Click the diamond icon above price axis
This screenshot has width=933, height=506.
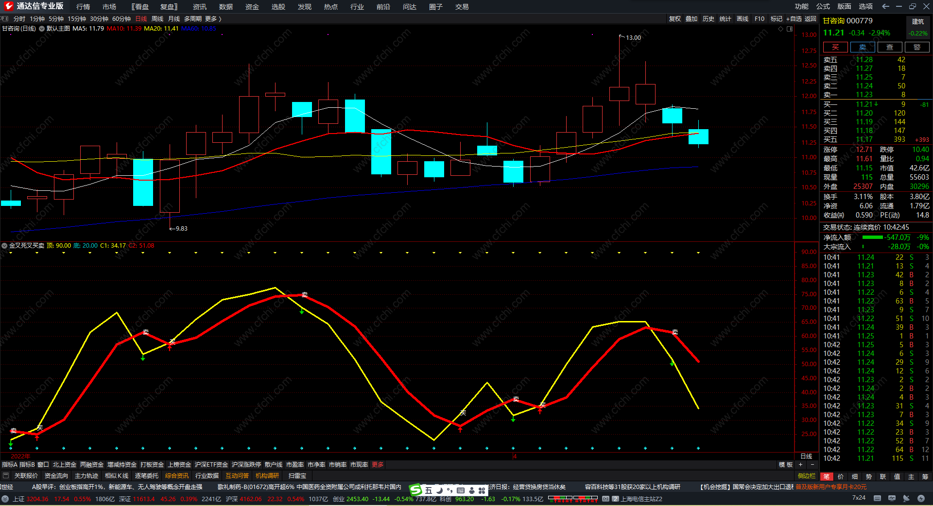point(781,29)
